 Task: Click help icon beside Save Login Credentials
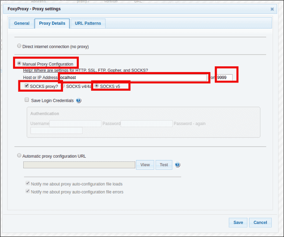coord(78,101)
